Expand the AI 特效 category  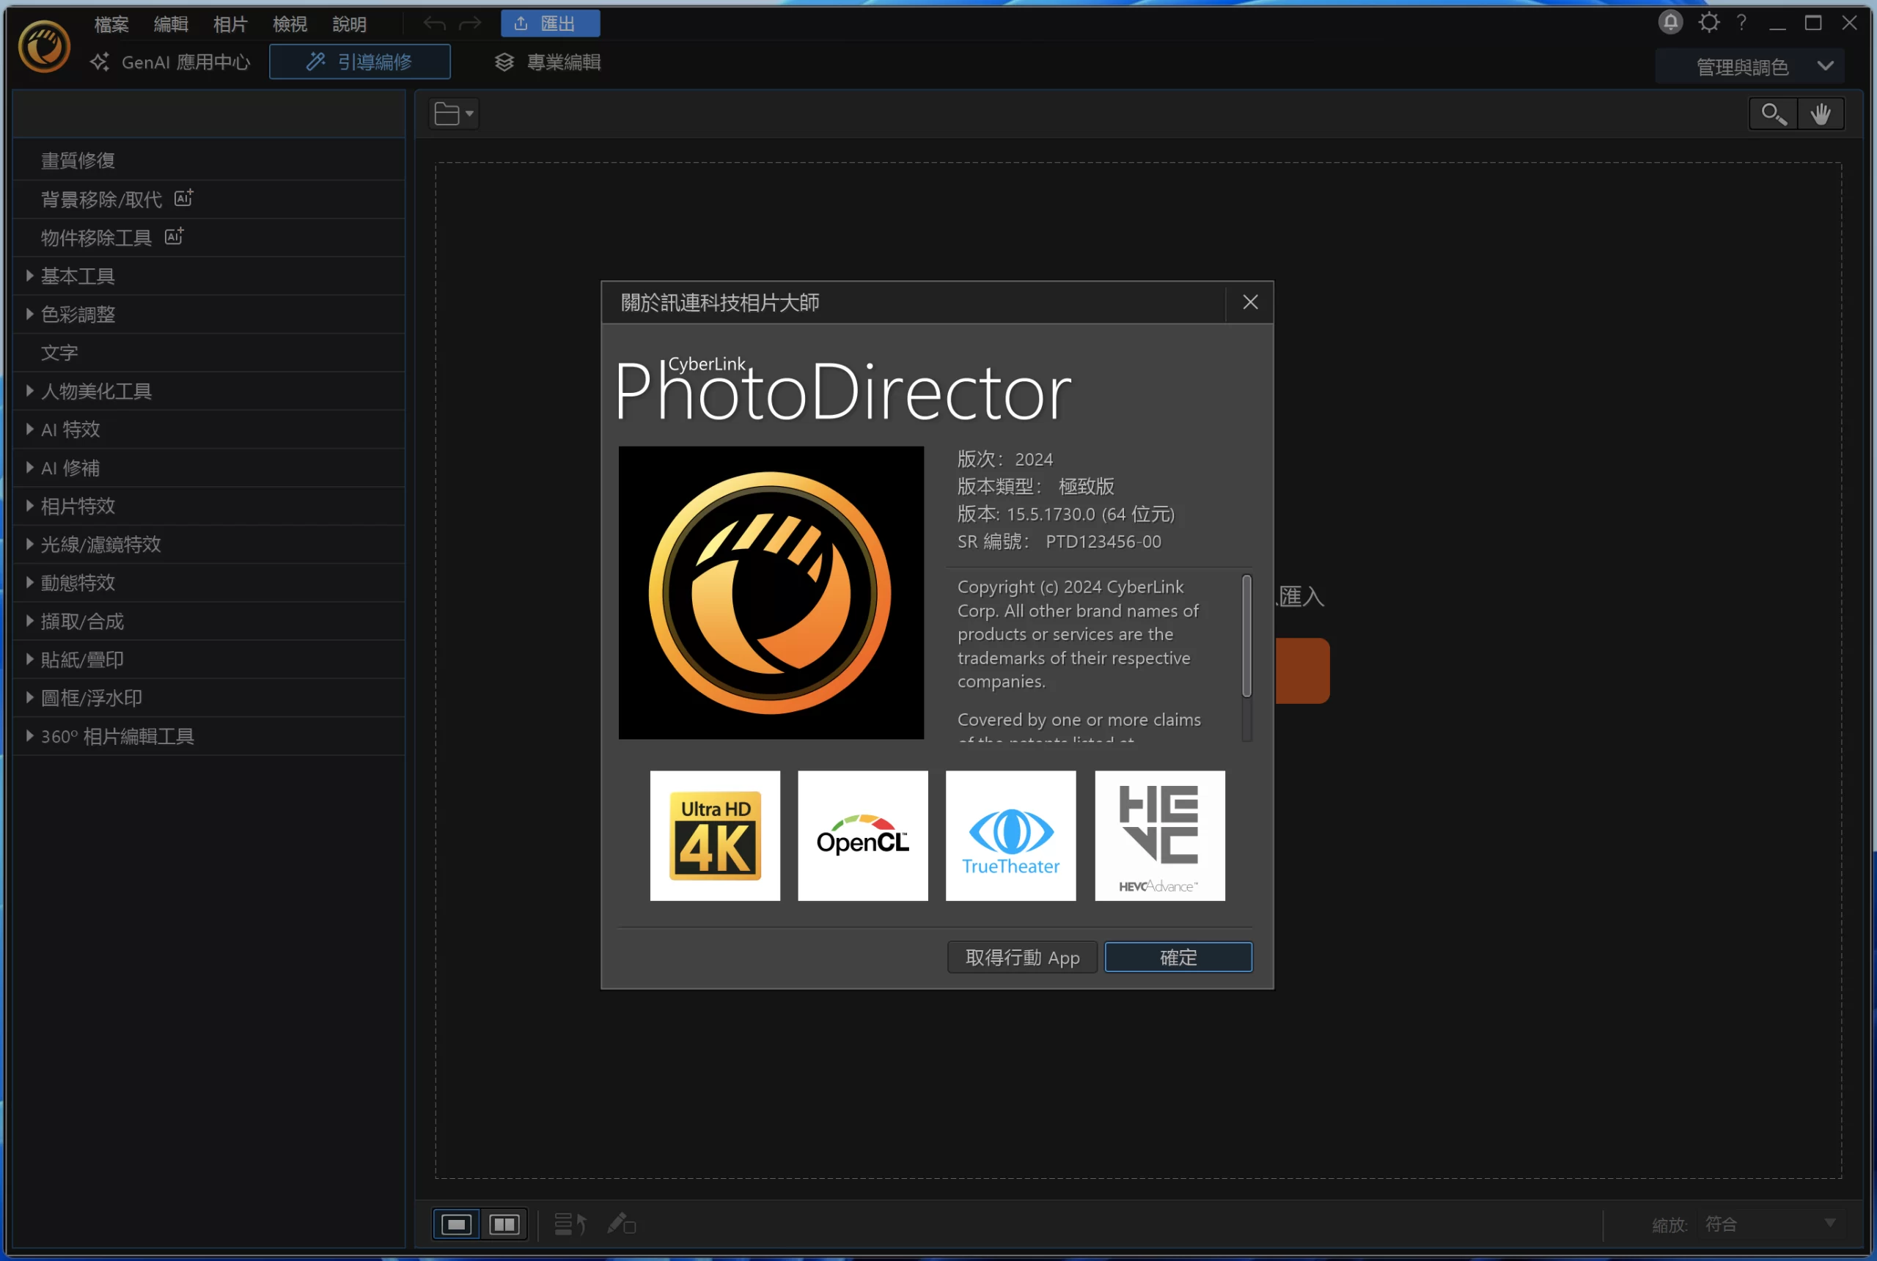pos(70,430)
